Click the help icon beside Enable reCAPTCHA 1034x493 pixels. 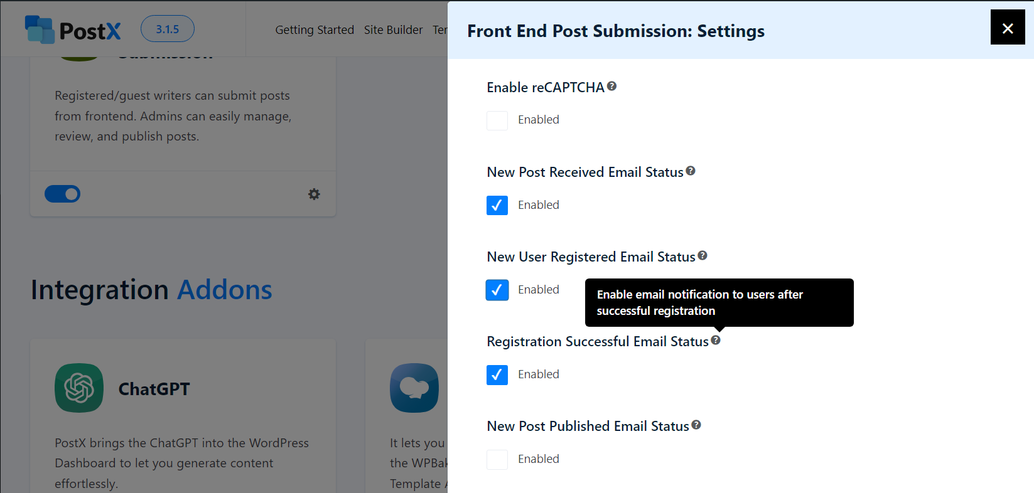tap(611, 85)
